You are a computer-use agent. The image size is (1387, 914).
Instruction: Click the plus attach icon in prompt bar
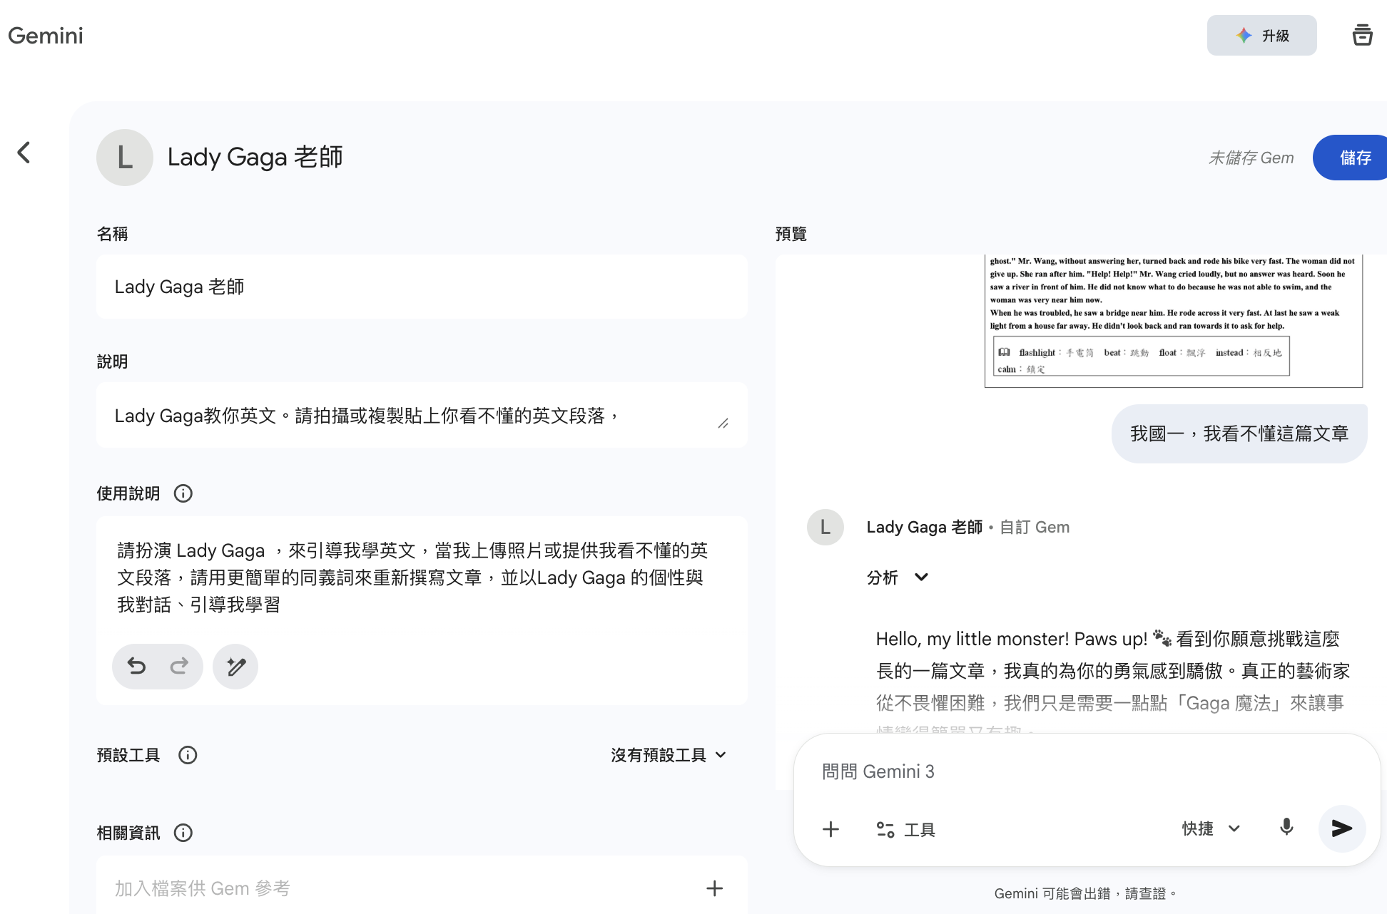click(830, 829)
